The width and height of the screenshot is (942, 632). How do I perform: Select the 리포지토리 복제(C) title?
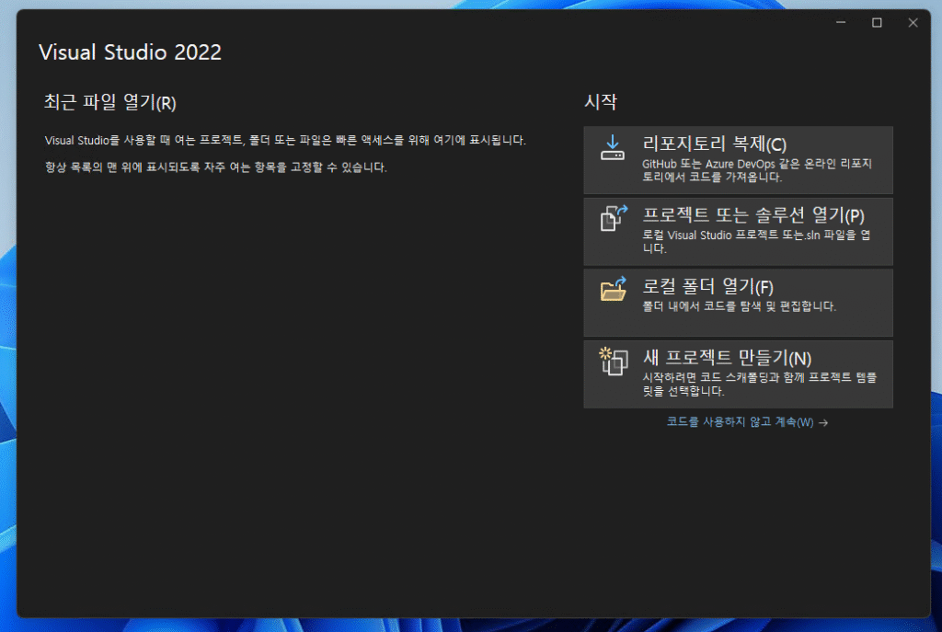(714, 144)
